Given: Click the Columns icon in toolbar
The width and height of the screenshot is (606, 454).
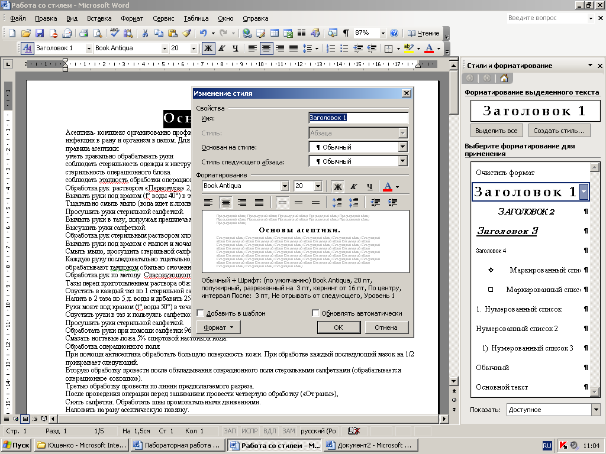Looking at the screenshot, I should tap(301, 33).
